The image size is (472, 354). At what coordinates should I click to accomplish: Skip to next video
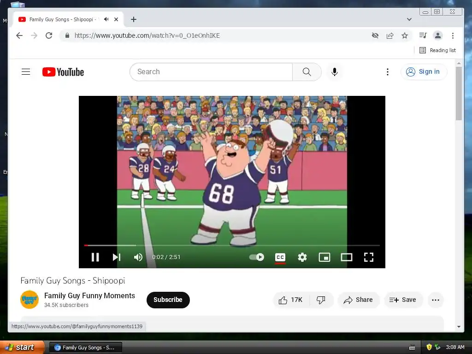coord(117,257)
